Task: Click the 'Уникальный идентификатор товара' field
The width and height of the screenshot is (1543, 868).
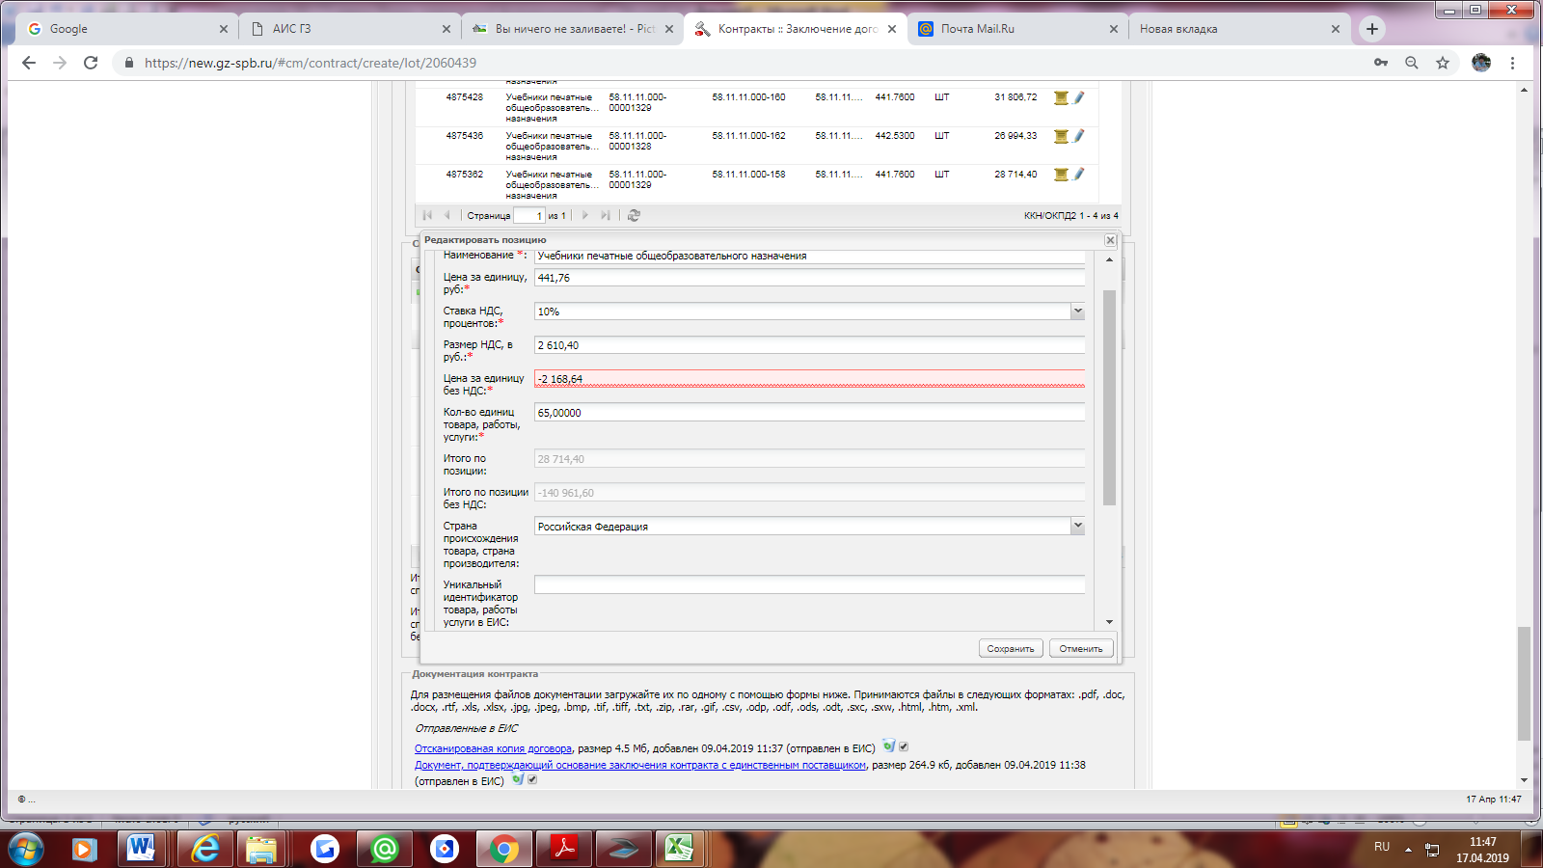Action: [809, 585]
